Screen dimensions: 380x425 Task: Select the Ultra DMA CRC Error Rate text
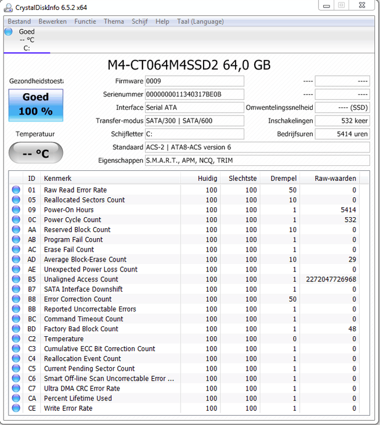pyautogui.click(x=82, y=389)
